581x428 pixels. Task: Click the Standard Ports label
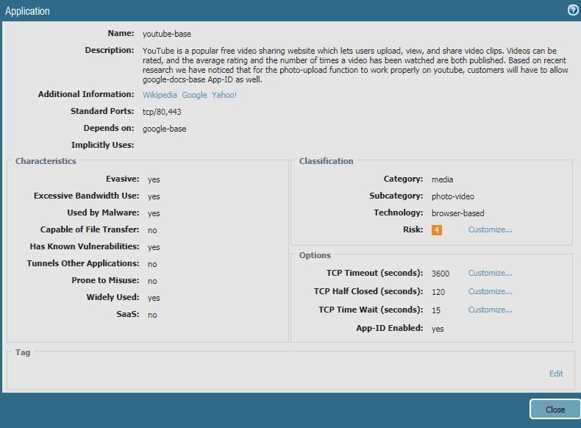pyautogui.click(x=102, y=111)
